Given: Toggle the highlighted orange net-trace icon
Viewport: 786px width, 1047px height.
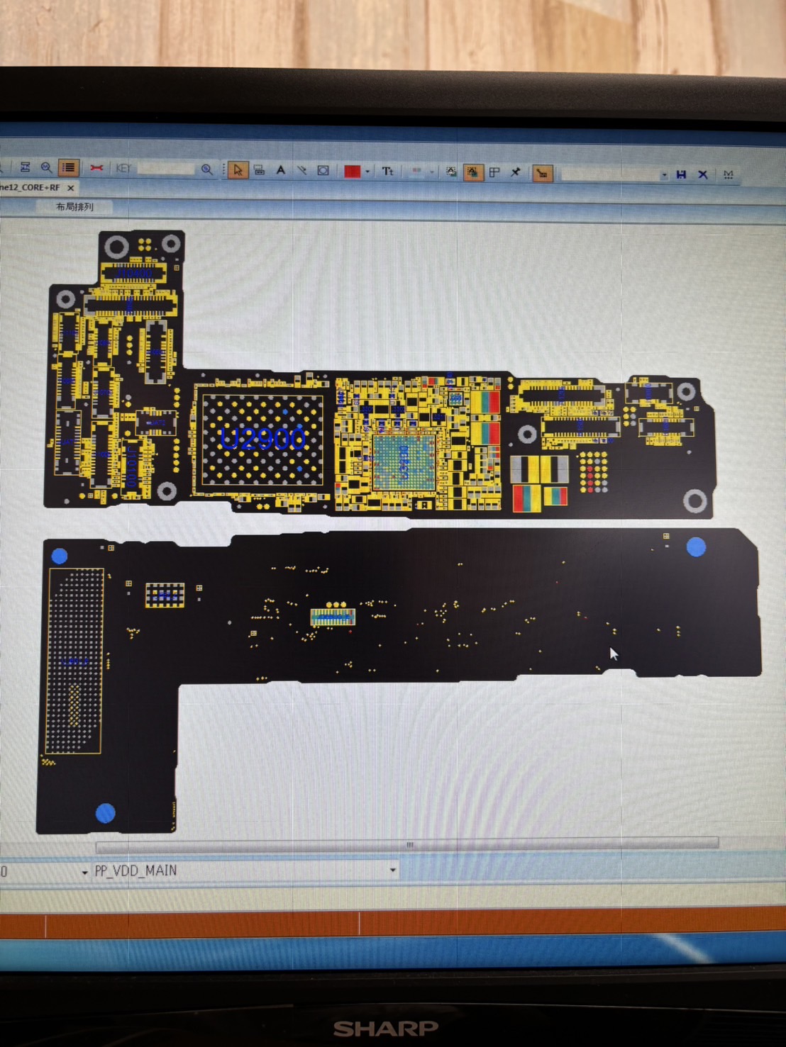Looking at the screenshot, I should click(543, 173).
